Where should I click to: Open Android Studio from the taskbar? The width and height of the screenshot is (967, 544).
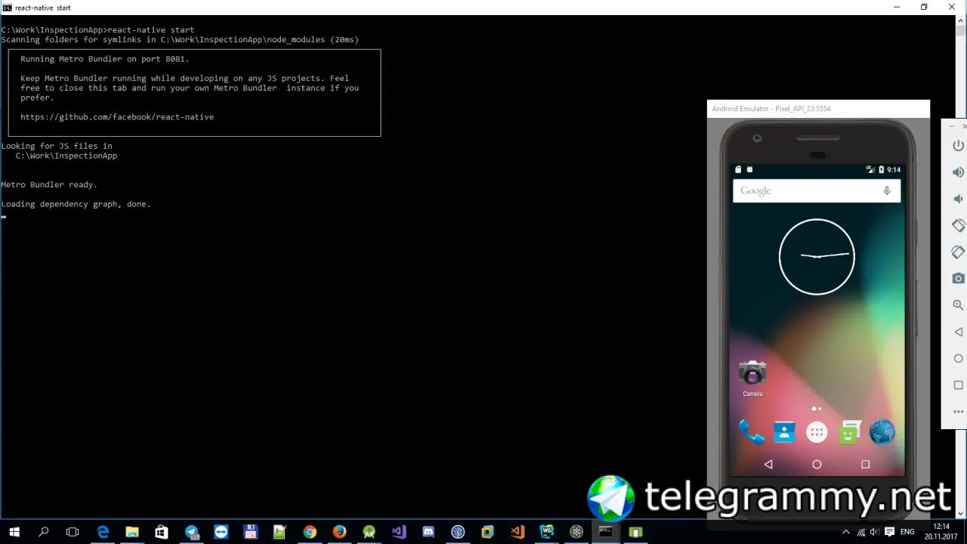point(369,532)
